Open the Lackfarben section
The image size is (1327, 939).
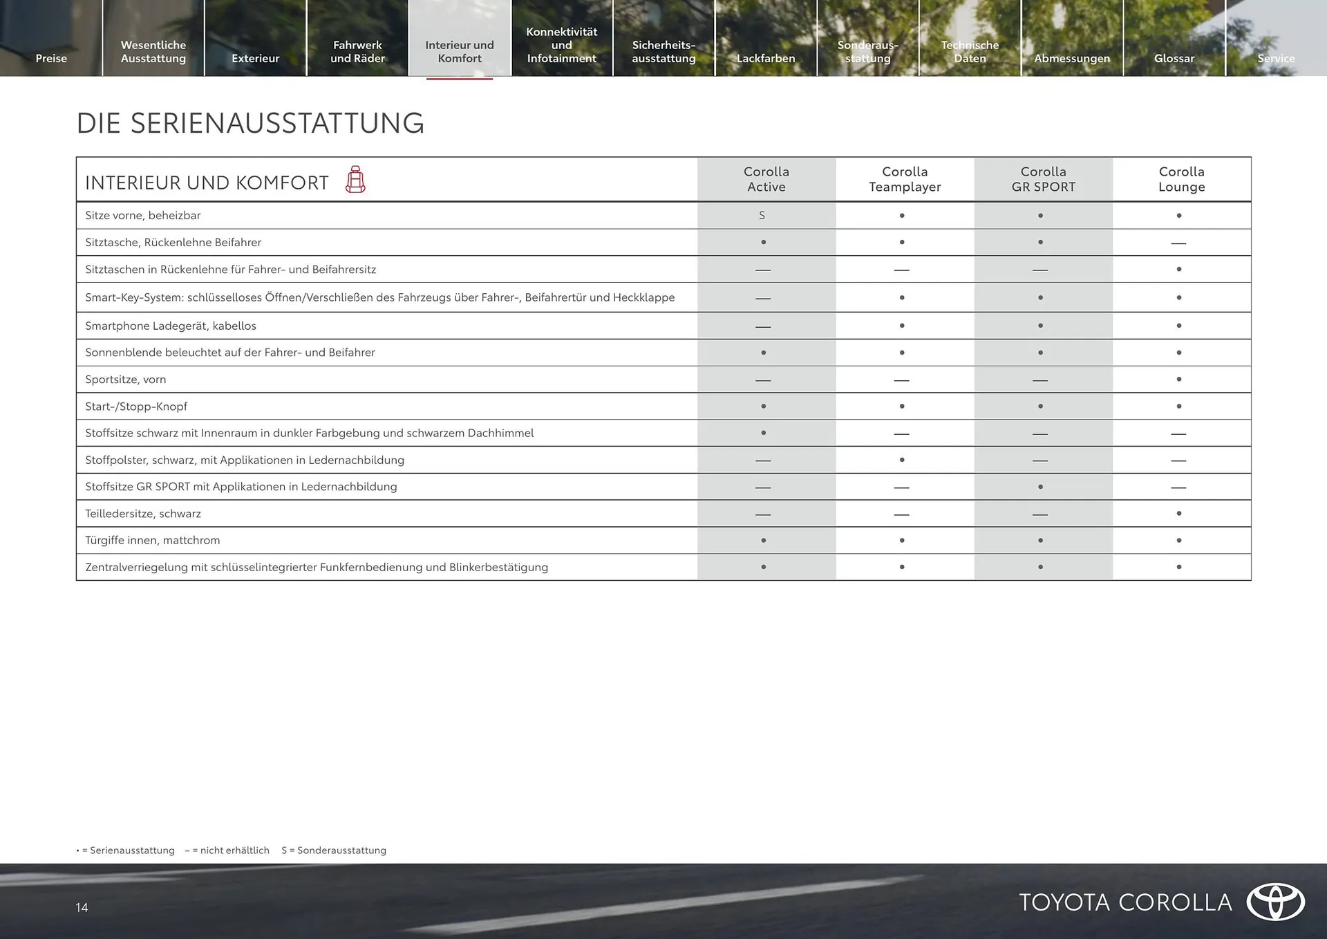point(765,58)
